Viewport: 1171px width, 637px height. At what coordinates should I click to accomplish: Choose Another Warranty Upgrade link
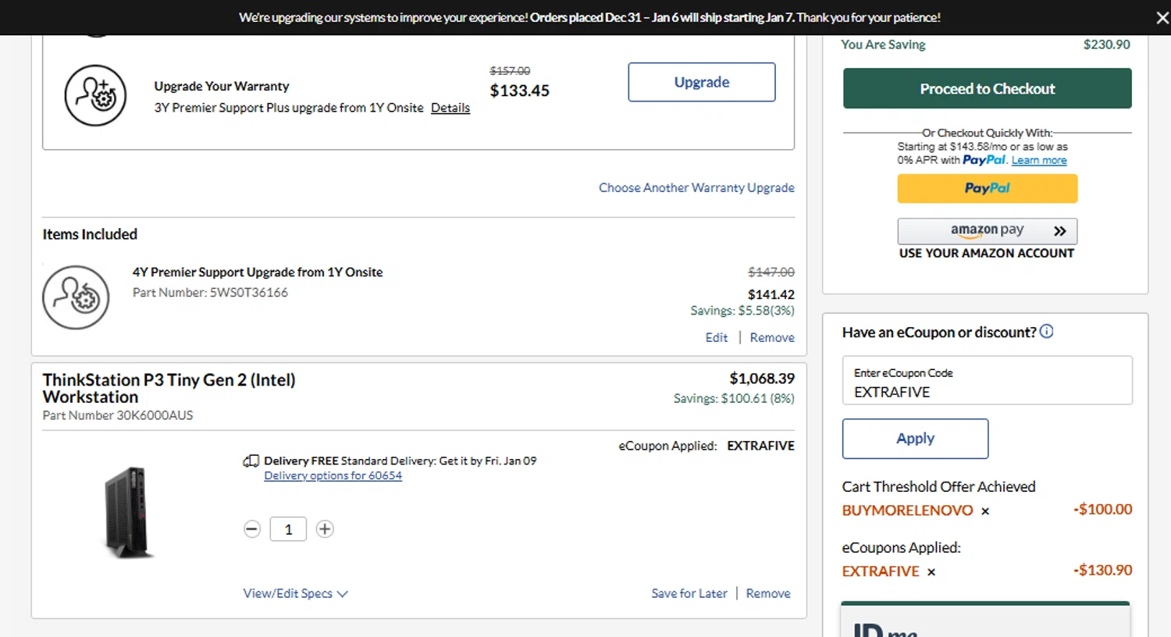pyautogui.click(x=696, y=187)
